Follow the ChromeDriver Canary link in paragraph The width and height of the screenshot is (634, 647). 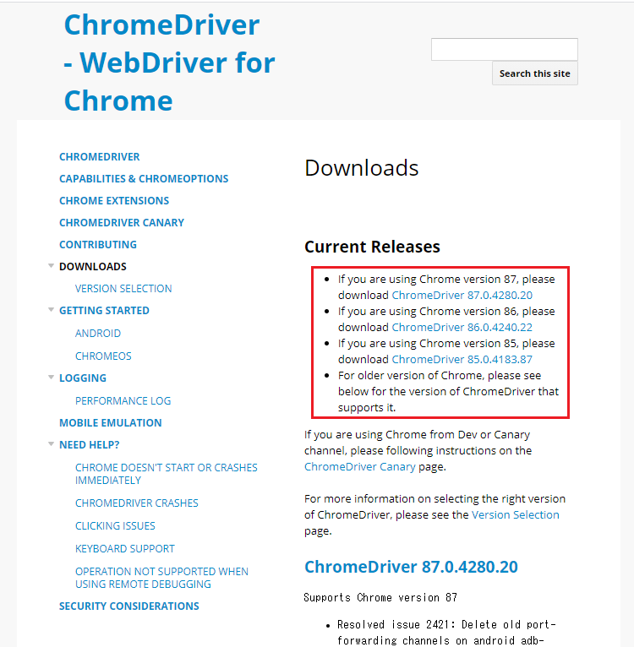pos(360,467)
